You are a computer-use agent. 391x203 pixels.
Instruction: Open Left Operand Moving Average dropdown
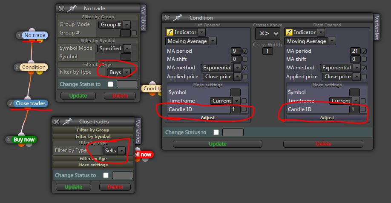pyautogui.click(x=191, y=41)
